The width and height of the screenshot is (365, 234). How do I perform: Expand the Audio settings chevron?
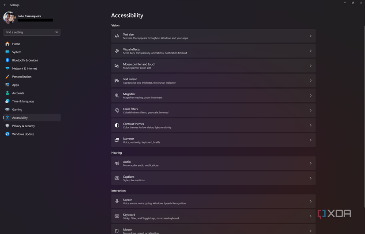311,163
